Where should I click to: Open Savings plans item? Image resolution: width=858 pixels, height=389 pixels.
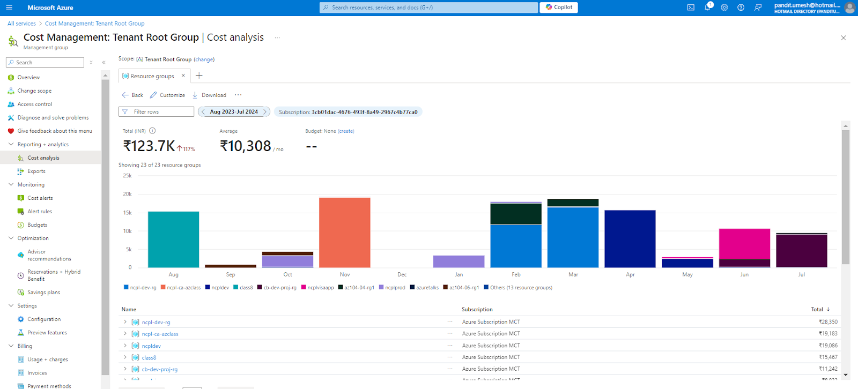[x=44, y=293]
